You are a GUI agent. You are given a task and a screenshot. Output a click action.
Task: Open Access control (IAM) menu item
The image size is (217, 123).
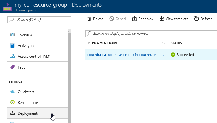37,56
